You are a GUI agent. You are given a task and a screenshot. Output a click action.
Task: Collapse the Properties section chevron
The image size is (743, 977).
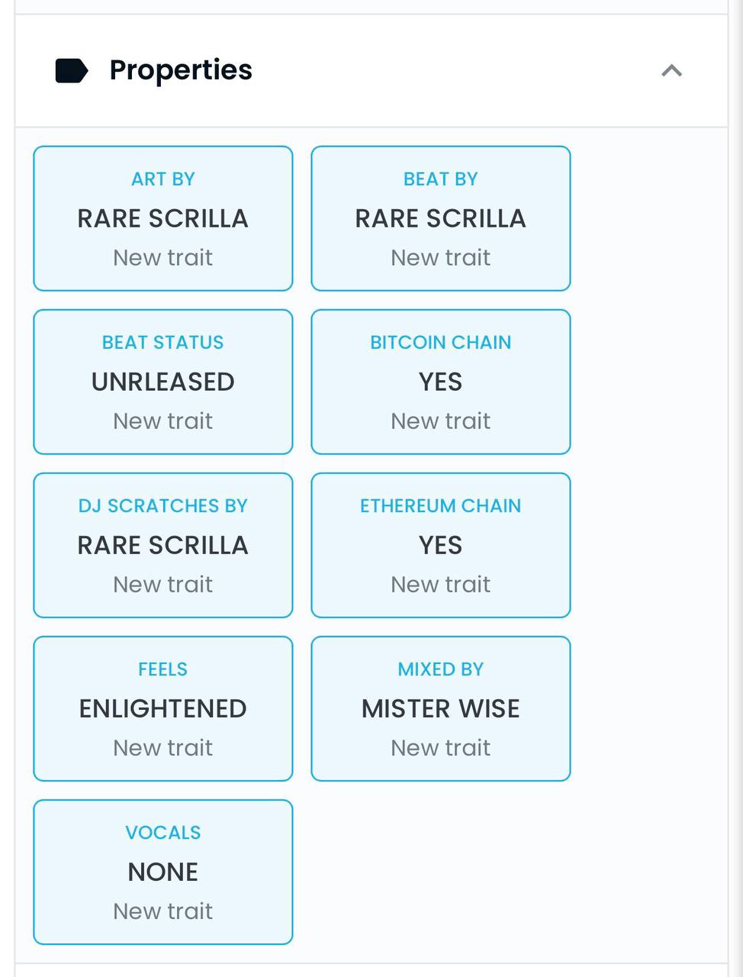[671, 70]
